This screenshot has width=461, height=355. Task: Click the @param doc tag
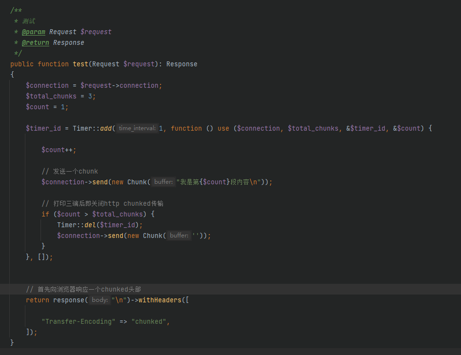coord(34,32)
